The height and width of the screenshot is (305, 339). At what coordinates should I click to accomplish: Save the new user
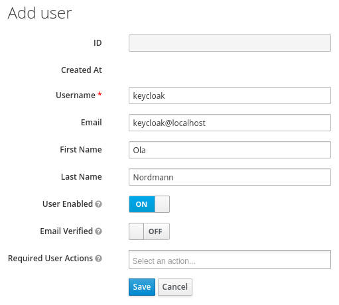pos(142,287)
